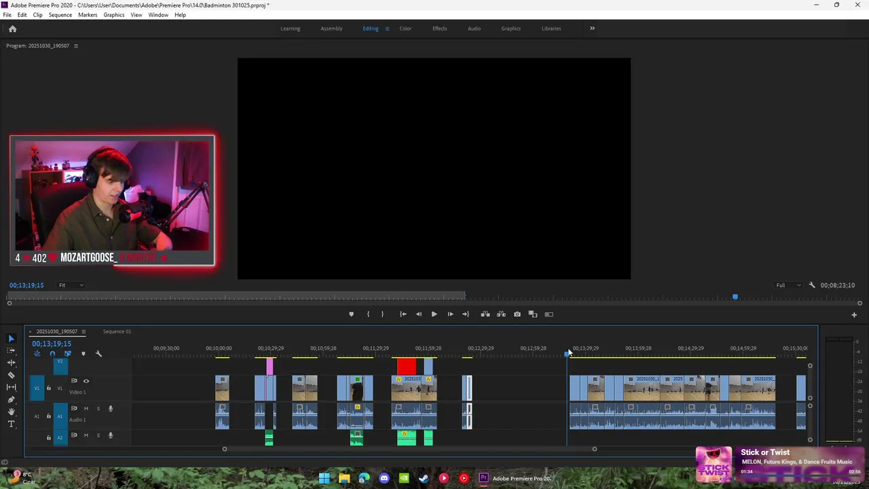Open the Home screen icon
This screenshot has height=489, width=869.
pos(12,29)
